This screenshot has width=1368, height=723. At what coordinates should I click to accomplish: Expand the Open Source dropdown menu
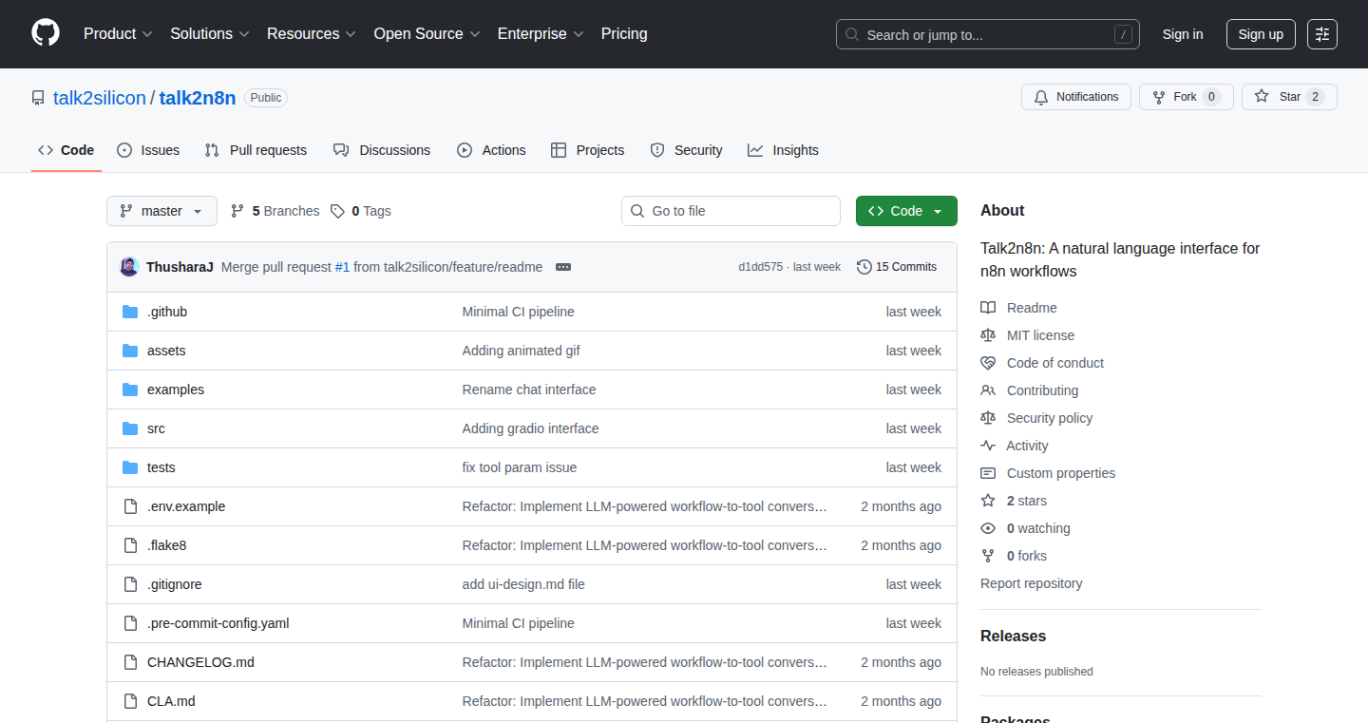pos(427,34)
